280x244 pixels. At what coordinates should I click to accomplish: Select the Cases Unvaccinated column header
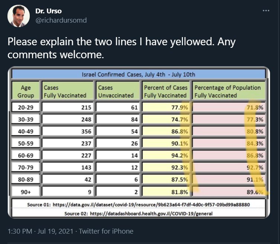tap(118, 91)
